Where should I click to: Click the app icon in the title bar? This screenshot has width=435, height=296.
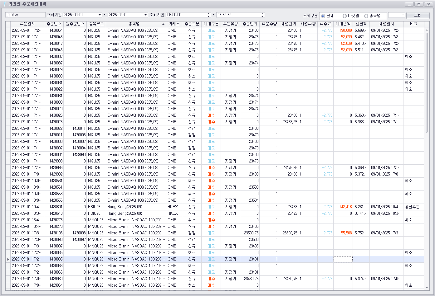click(4, 4)
